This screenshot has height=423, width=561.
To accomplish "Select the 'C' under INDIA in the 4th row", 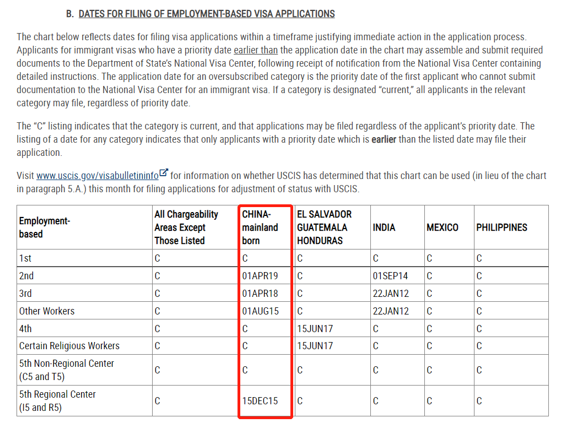I will (376, 329).
